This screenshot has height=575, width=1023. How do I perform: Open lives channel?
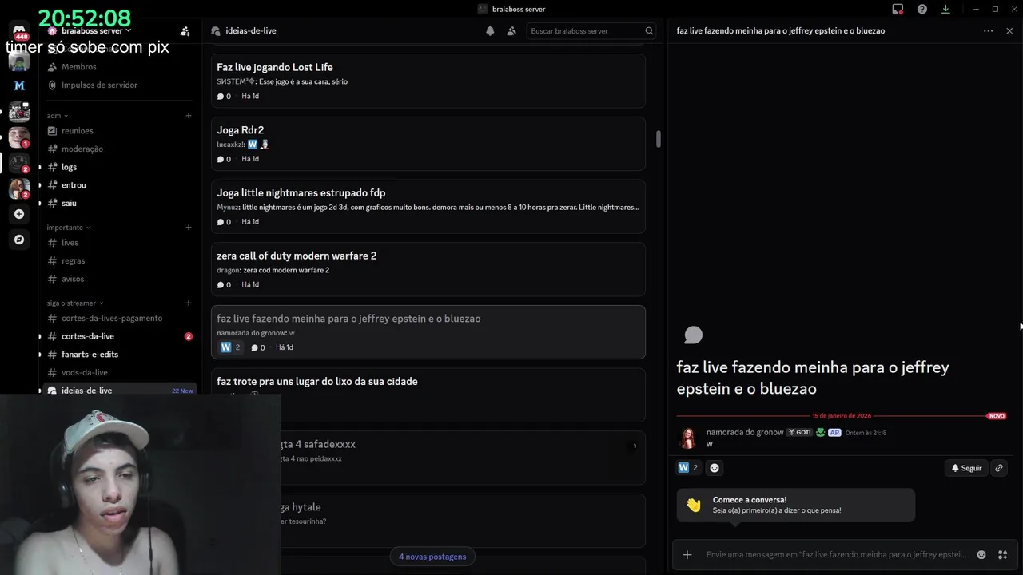[x=118, y=243]
